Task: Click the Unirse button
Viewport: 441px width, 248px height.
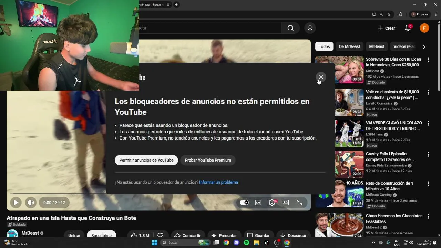Action: (x=74, y=235)
